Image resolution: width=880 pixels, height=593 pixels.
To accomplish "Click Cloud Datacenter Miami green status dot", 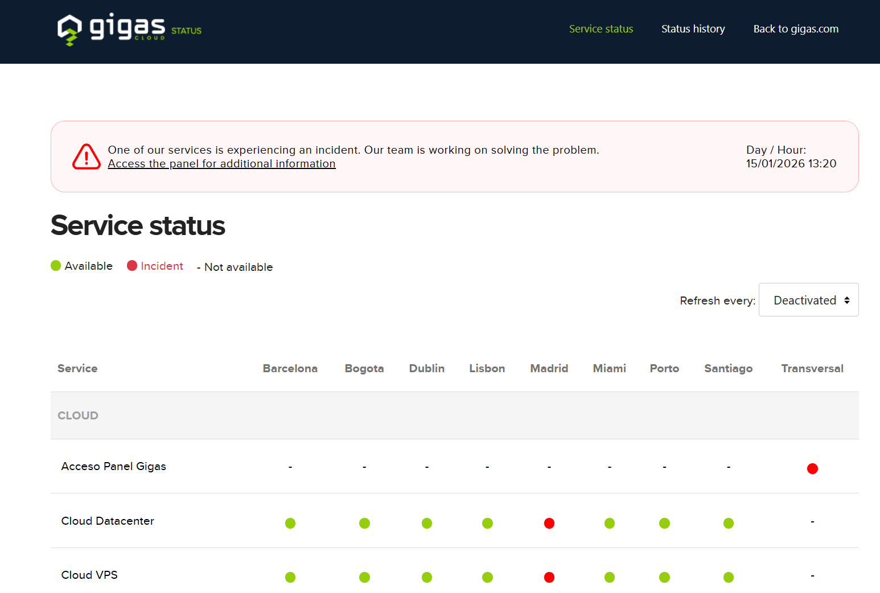I will click(609, 523).
